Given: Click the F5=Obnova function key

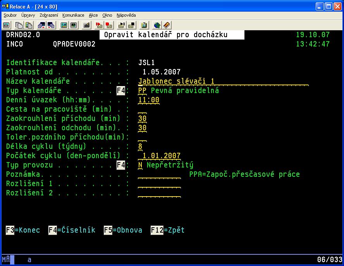Looking at the screenshot, I should point(123,230).
